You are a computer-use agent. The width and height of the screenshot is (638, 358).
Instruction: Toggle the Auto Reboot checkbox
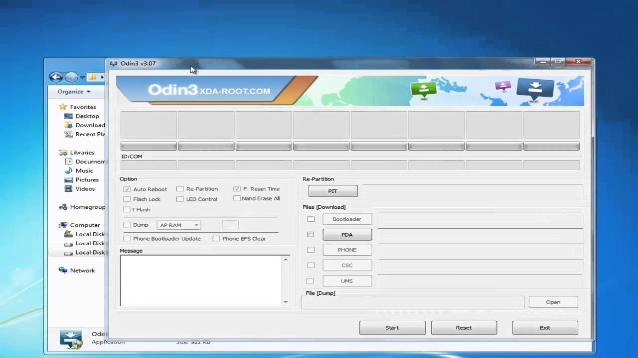click(x=127, y=189)
